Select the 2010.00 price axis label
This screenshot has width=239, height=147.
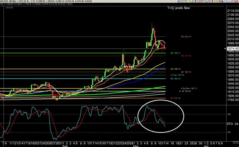pyautogui.click(x=233, y=39)
